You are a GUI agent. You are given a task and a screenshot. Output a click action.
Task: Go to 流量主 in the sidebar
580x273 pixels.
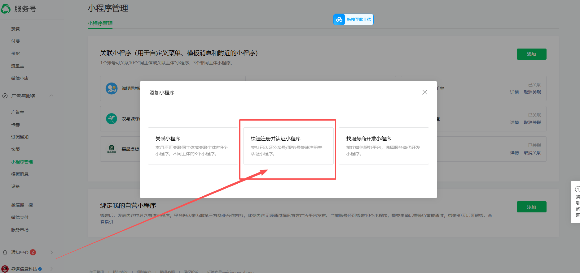point(18,66)
